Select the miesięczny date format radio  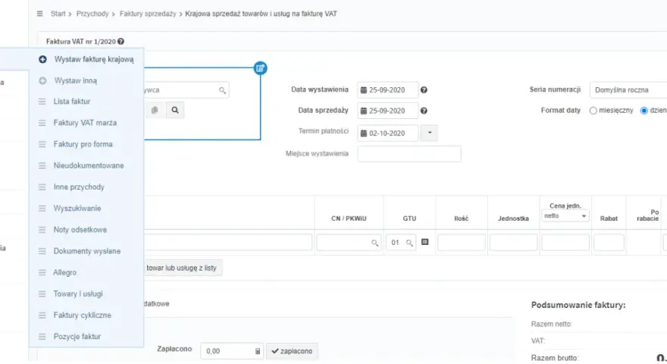point(593,111)
